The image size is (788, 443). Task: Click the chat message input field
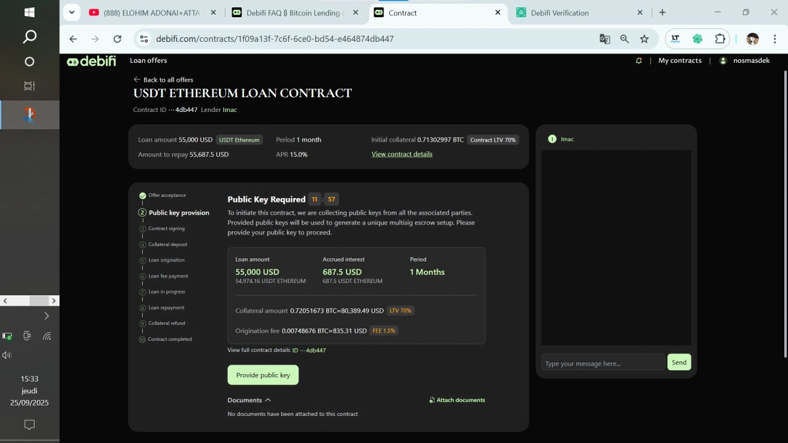[x=602, y=364]
